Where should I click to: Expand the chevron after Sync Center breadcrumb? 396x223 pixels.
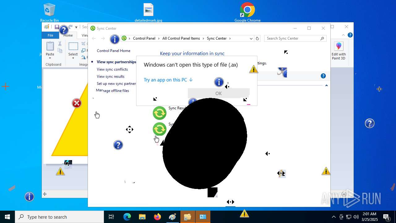click(x=230, y=38)
